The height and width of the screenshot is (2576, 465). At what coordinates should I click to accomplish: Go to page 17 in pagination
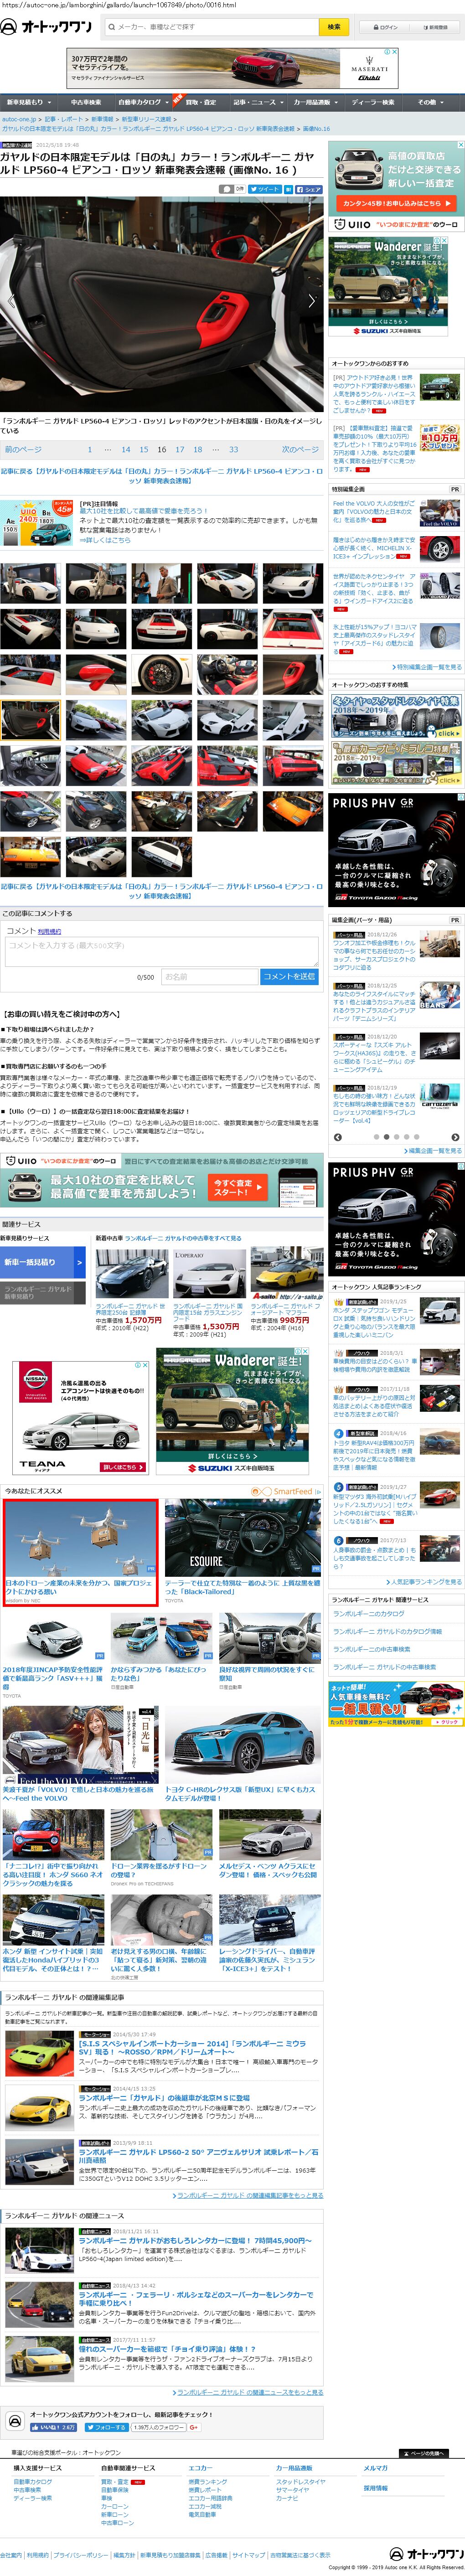point(179,450)
